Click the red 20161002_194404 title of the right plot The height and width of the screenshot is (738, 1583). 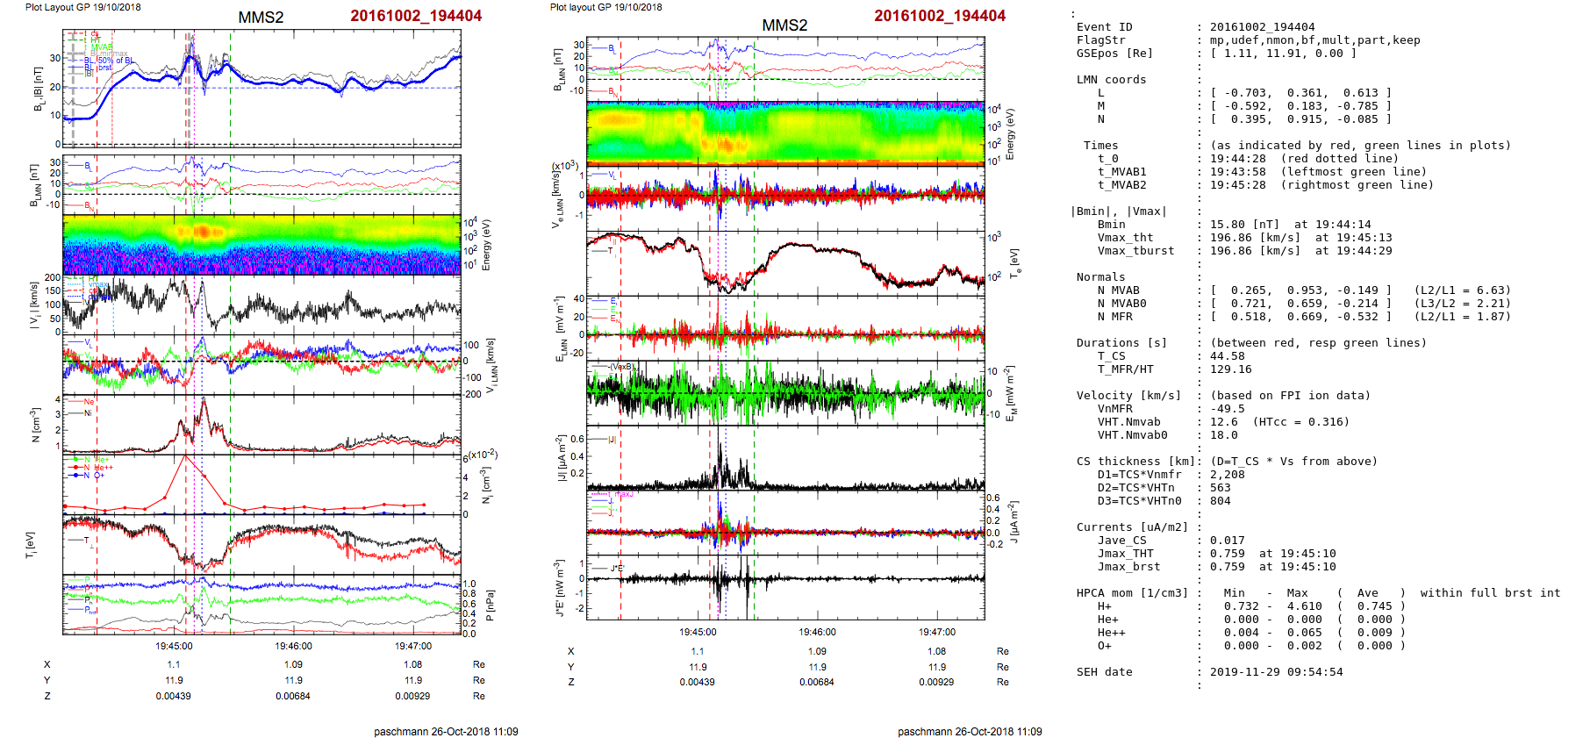pyautogui.click(x=940, y=16)
